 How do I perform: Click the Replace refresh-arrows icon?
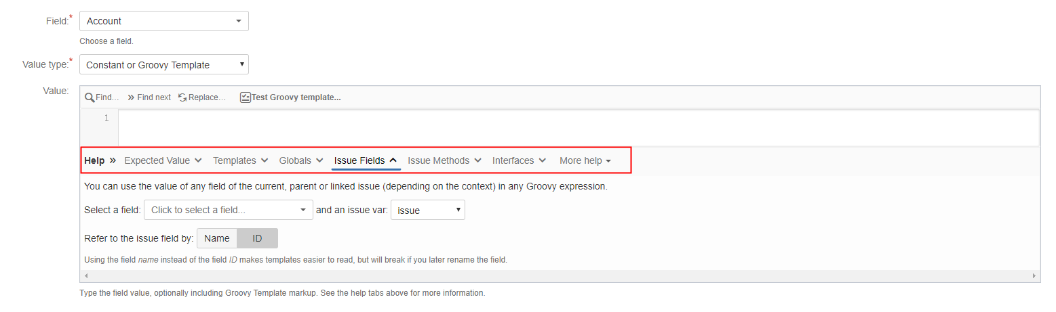[182, 97]
